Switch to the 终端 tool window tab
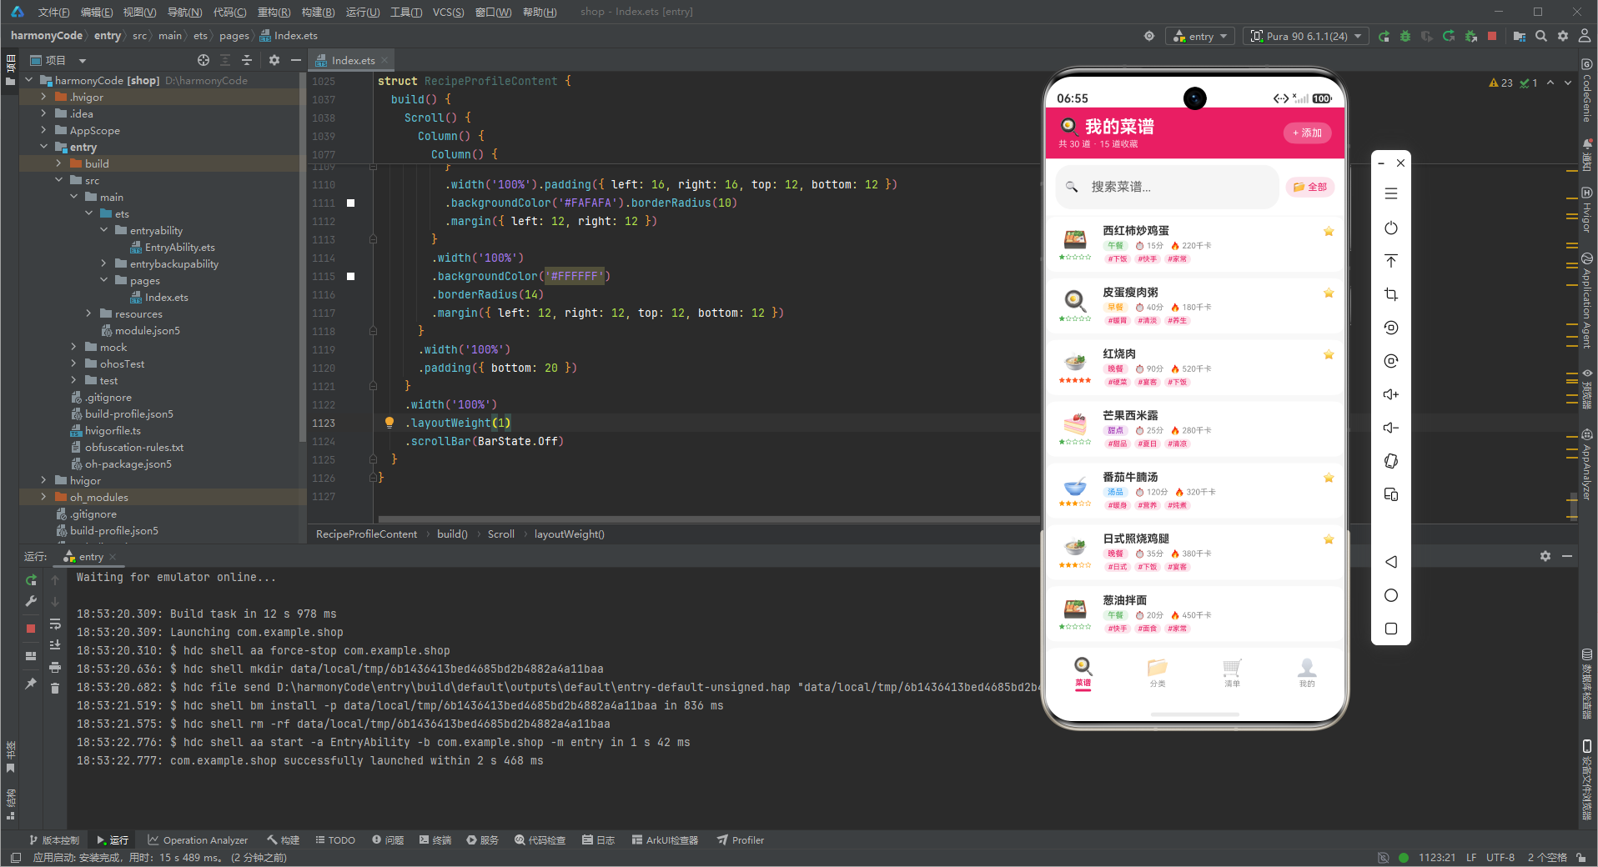1598x867 pixels. (435, 840)
